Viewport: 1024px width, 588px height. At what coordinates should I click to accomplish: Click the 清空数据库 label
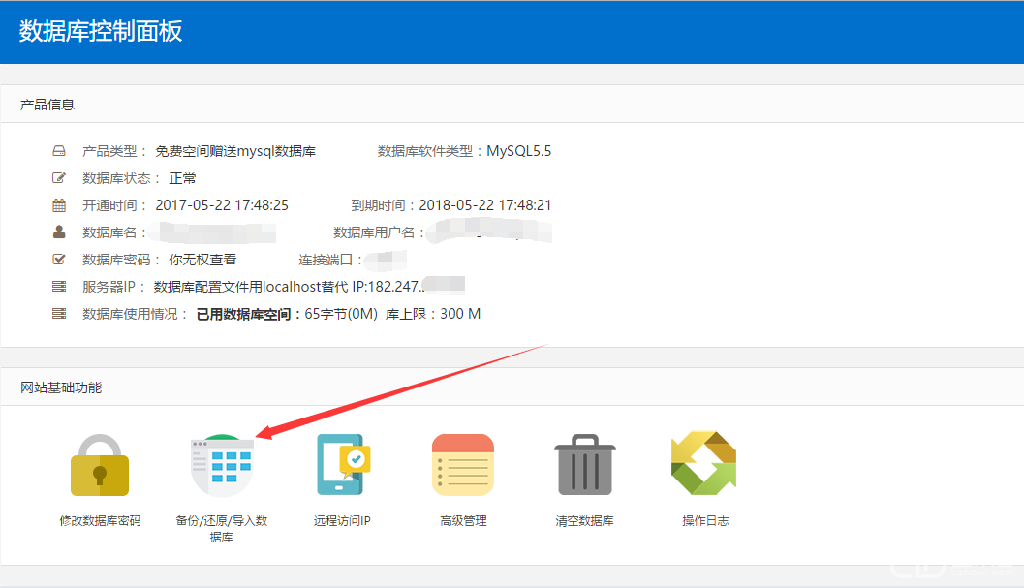pos(584,521)
